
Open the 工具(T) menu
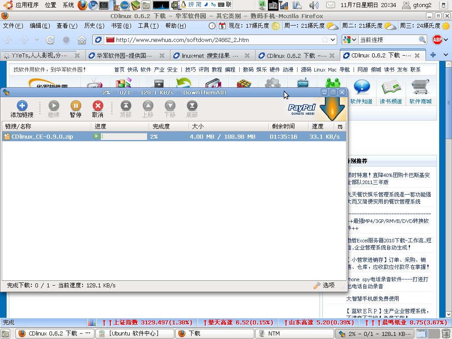click(x=148, y=26)
